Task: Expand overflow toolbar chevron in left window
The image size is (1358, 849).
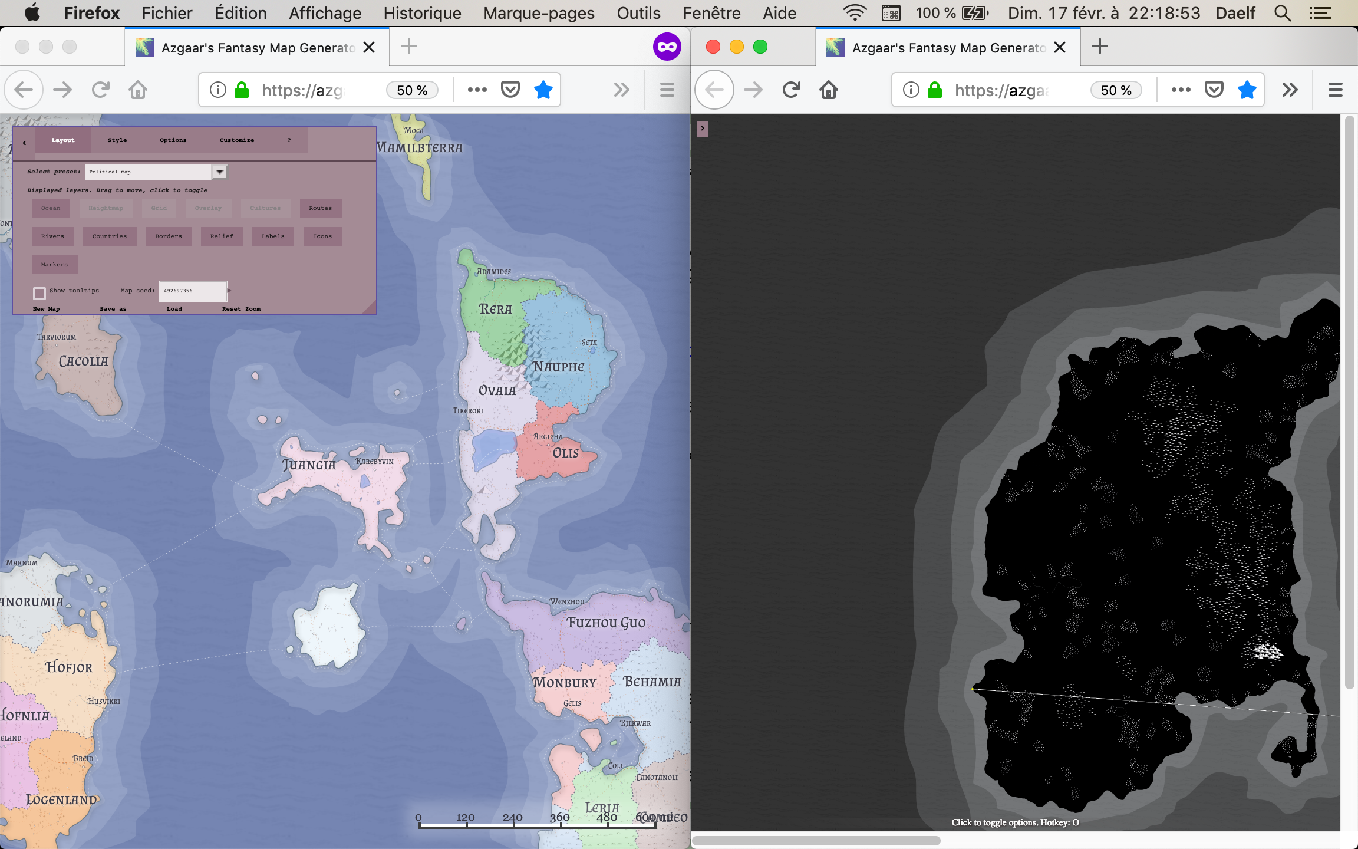Action: coord(621,90)
